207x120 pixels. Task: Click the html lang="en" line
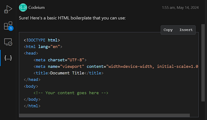43,47
